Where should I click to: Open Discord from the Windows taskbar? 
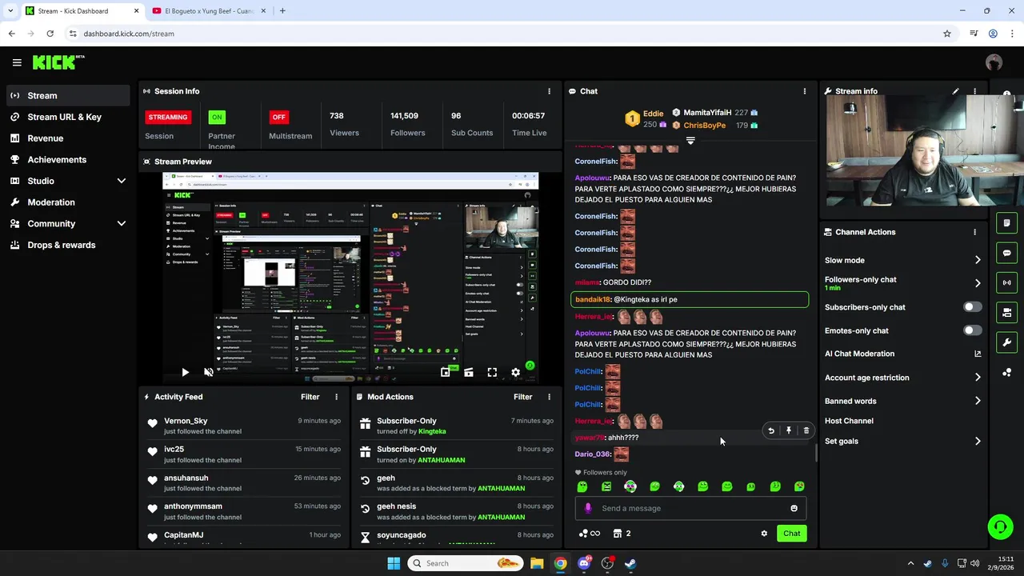point(584,563)
